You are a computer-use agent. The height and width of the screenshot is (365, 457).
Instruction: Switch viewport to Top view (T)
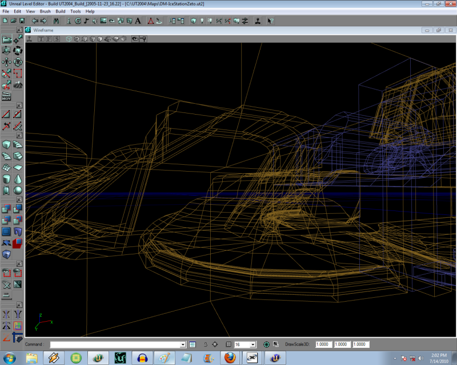click(x=41, y=39)
